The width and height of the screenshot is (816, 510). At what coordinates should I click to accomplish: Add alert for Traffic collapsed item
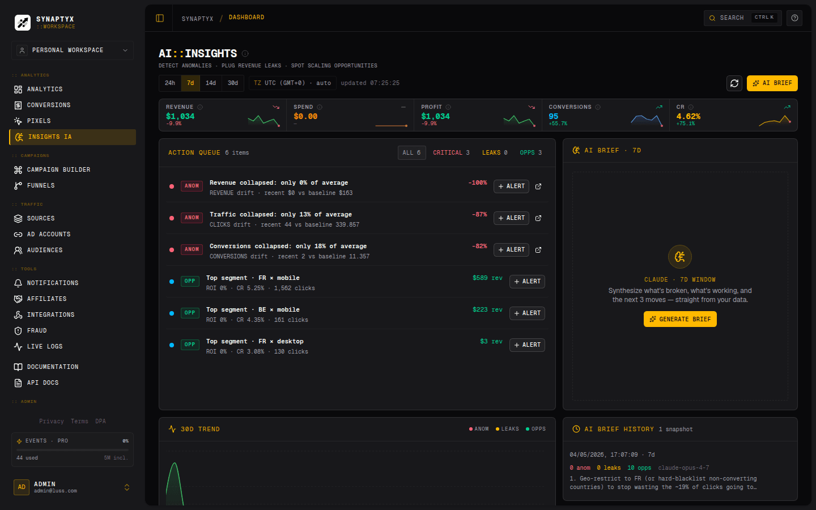[x=511, y=218]
